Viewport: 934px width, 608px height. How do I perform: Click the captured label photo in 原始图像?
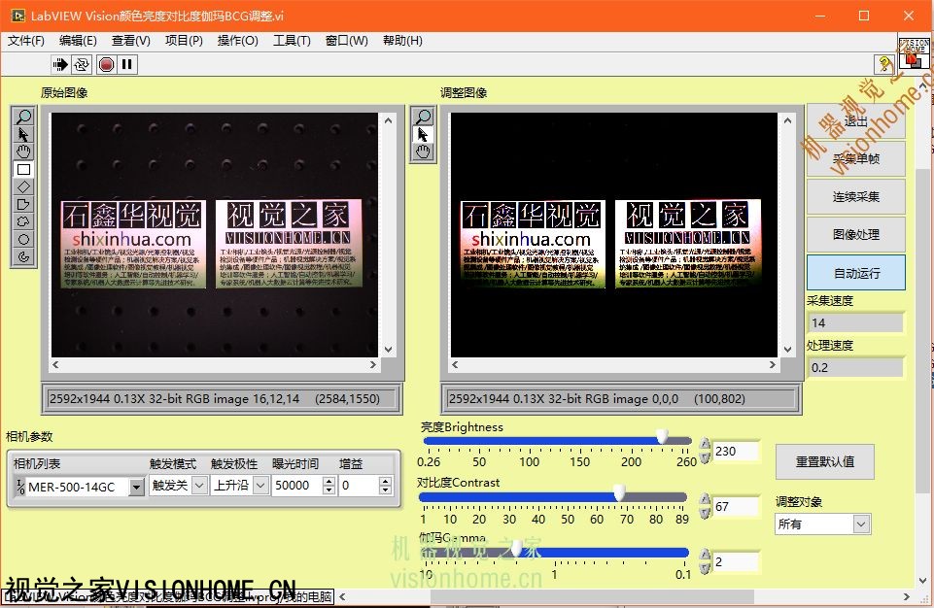(x=215, y=235)
